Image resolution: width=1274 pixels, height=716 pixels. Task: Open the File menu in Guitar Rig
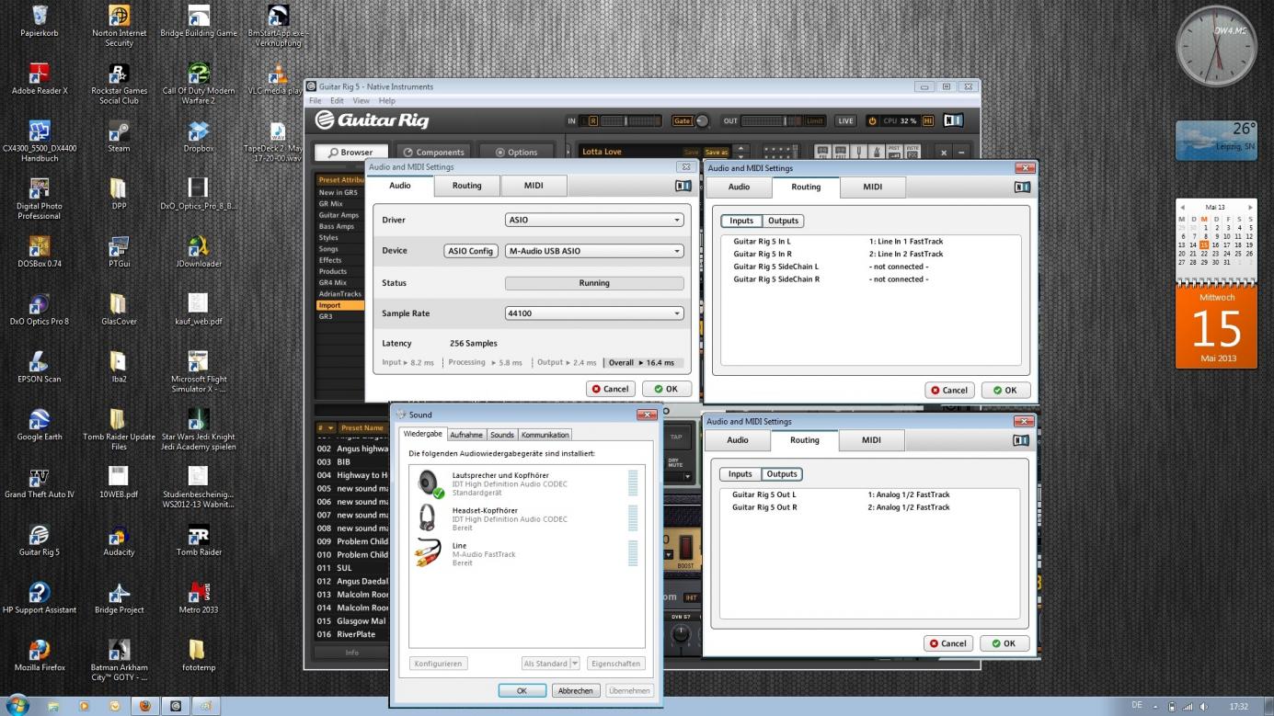(315, 101)
